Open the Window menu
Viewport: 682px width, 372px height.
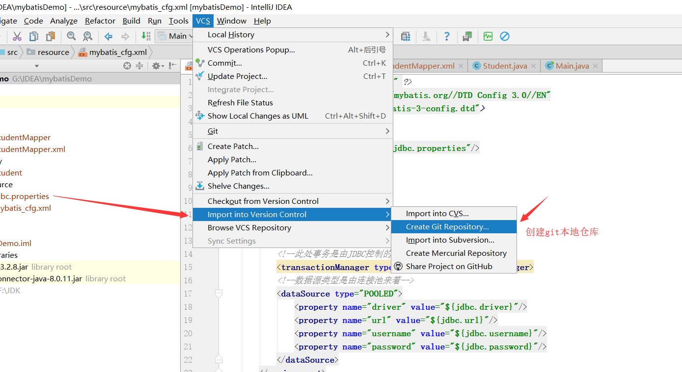tap(232, 21)
